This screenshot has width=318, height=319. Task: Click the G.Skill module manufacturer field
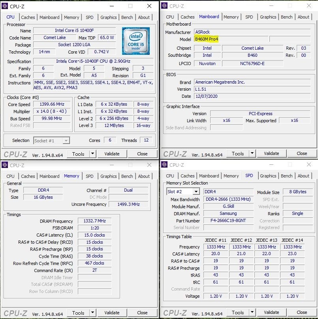pos(228,206)
